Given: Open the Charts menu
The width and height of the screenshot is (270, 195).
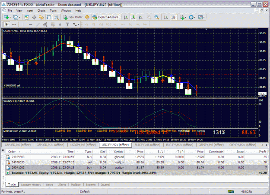Looking at the screenshot, I should click(x=41, y=10).
